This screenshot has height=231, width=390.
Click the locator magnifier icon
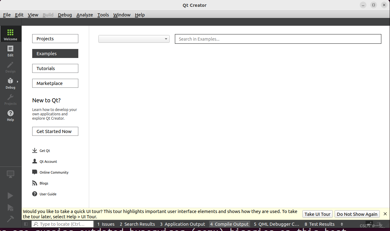coord(36,224)
